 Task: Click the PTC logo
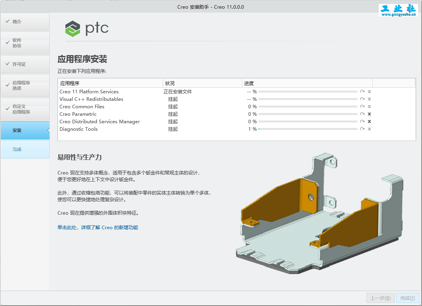point(87,28)
